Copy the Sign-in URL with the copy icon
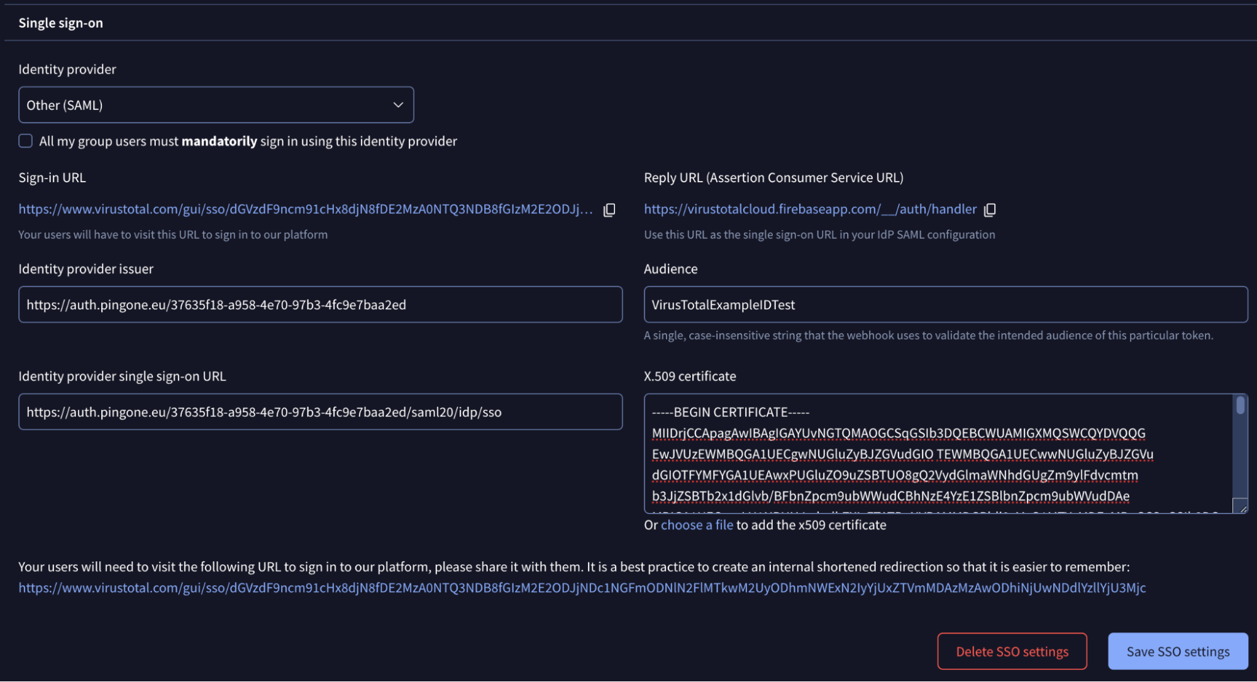 point(609,210)
